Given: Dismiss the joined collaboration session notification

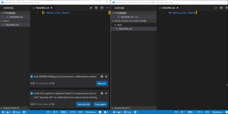Looking at the screenshot, I should coord(106,76).
